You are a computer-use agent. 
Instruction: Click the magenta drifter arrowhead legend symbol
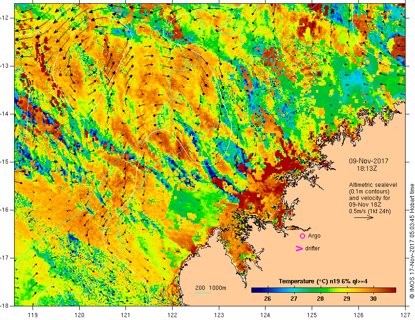(299, 248)
